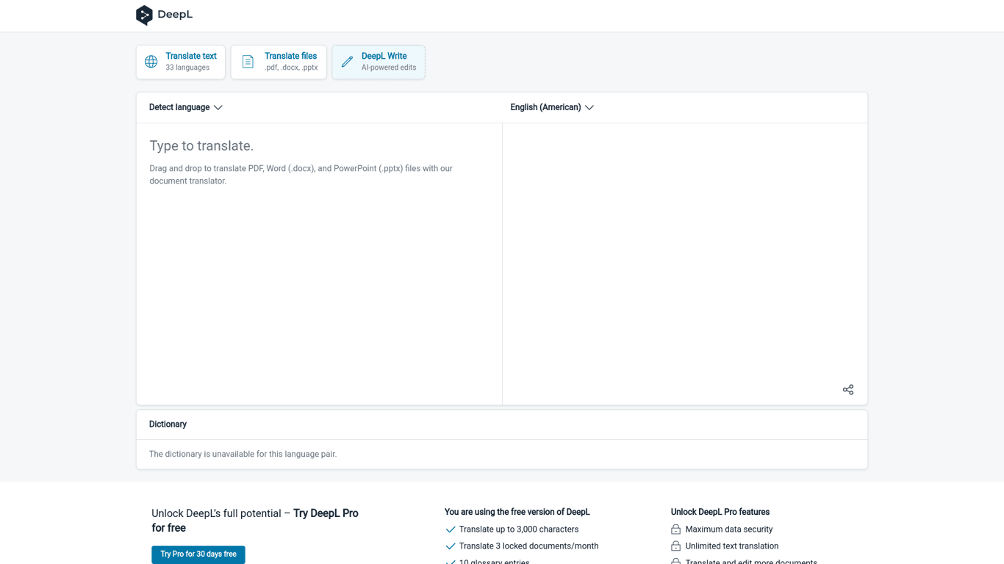Click the checkmark beside Translate 3 locked documents/month
Image resolution: width=1004 pixels, height=564 pixels.
[x=451, y=546]
